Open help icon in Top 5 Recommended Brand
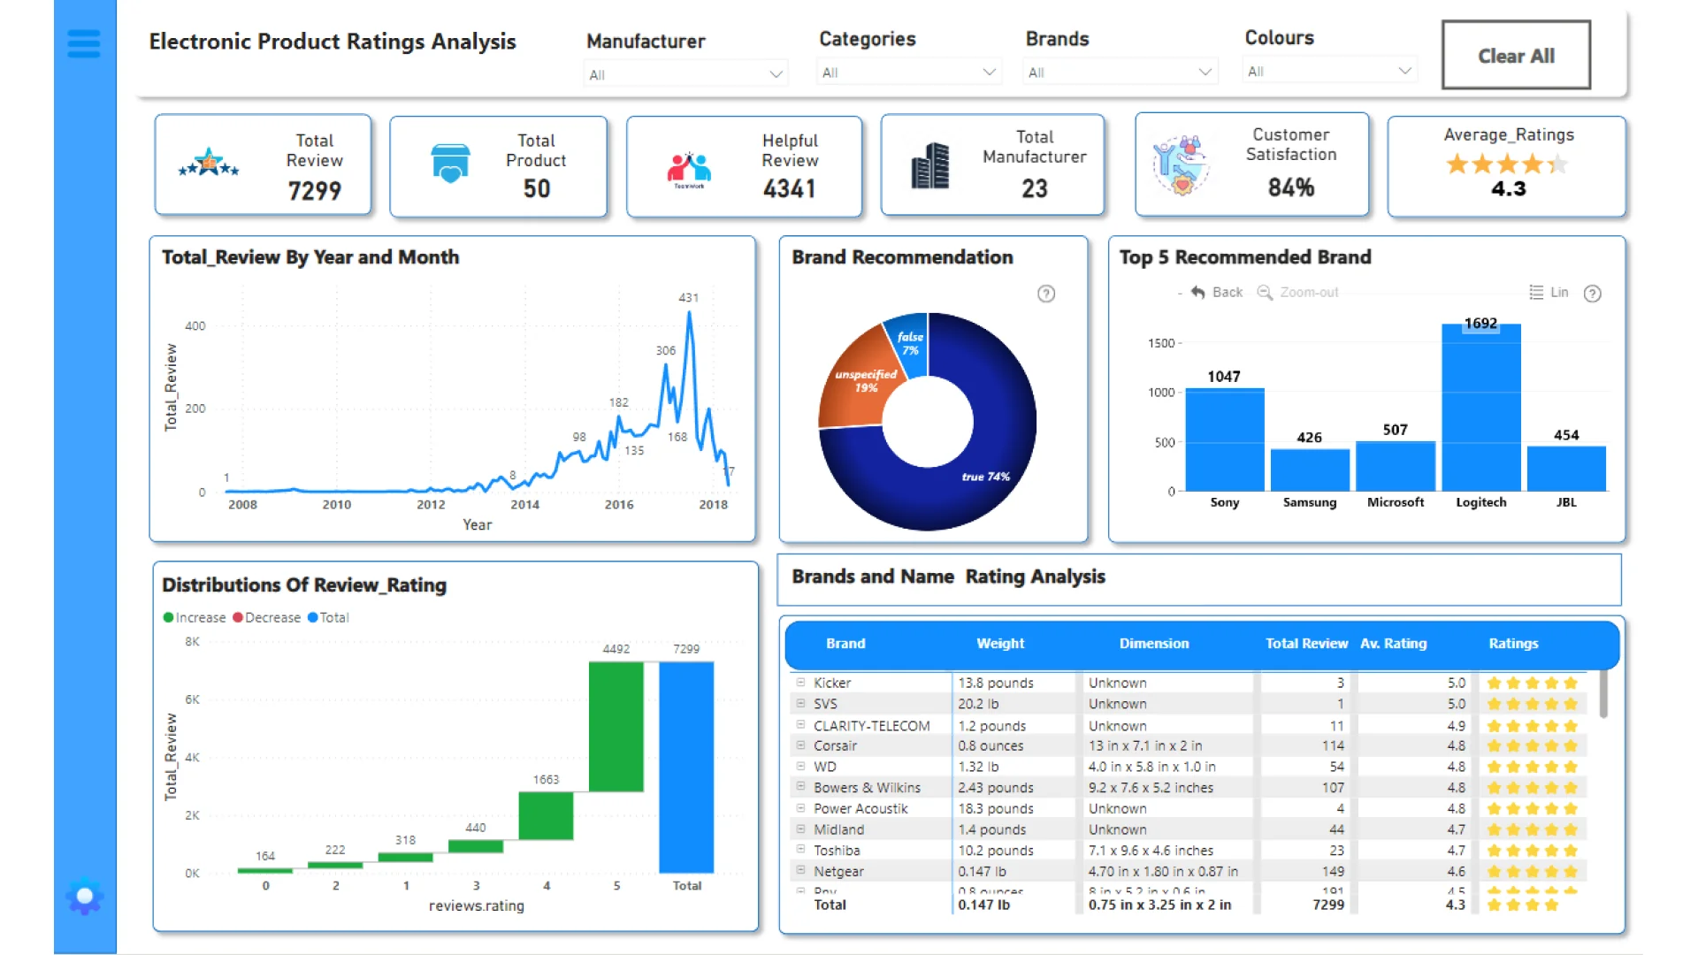1698x955 pixels. 1593,294
